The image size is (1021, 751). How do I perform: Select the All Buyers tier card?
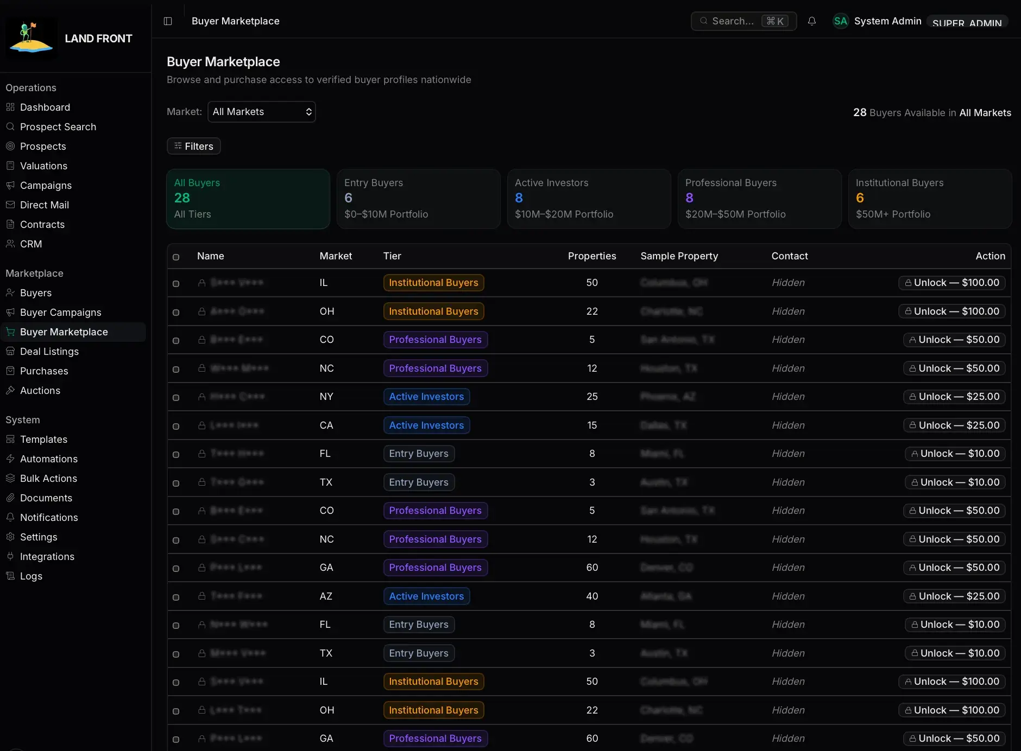(248, 199)
